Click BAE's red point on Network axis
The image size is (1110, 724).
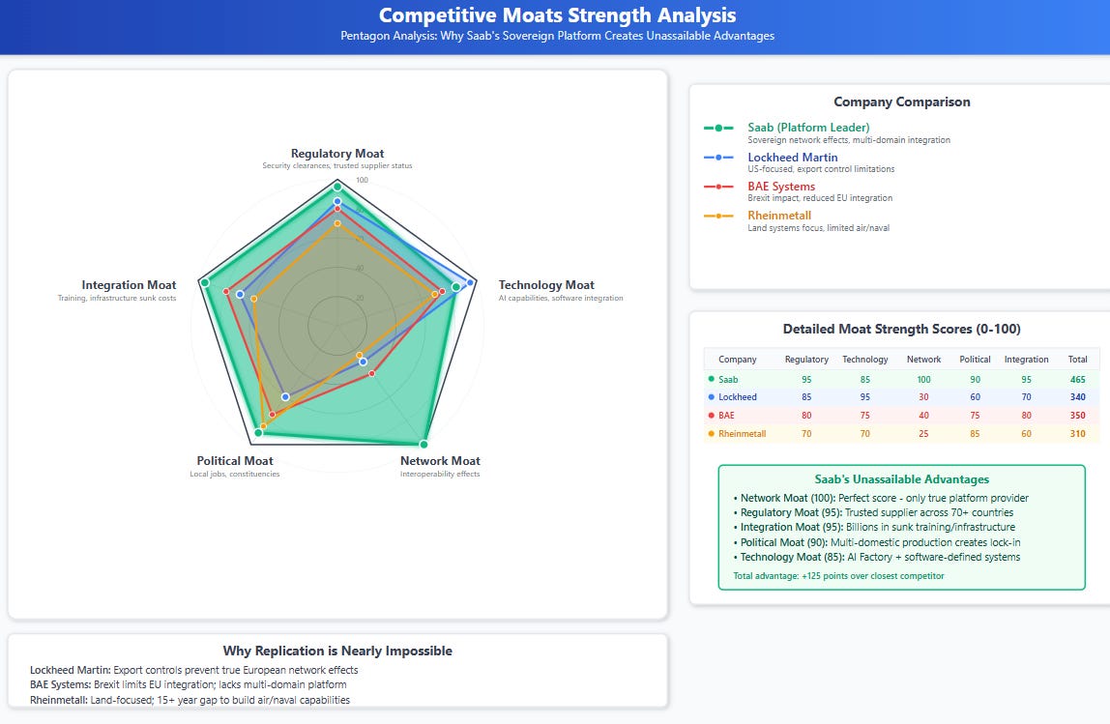click(x=371, y=374)
